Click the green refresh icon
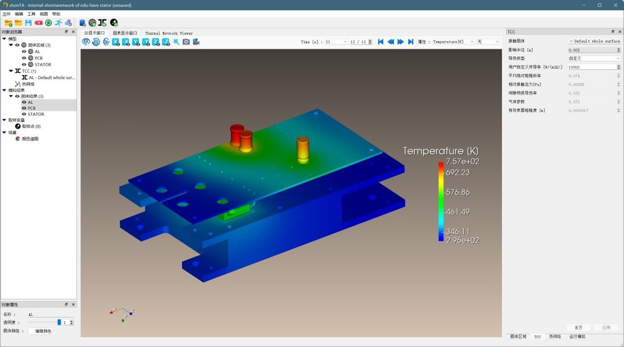 48,22
